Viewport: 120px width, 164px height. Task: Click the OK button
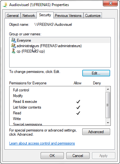pyautogui.click(x=52, y=156)
